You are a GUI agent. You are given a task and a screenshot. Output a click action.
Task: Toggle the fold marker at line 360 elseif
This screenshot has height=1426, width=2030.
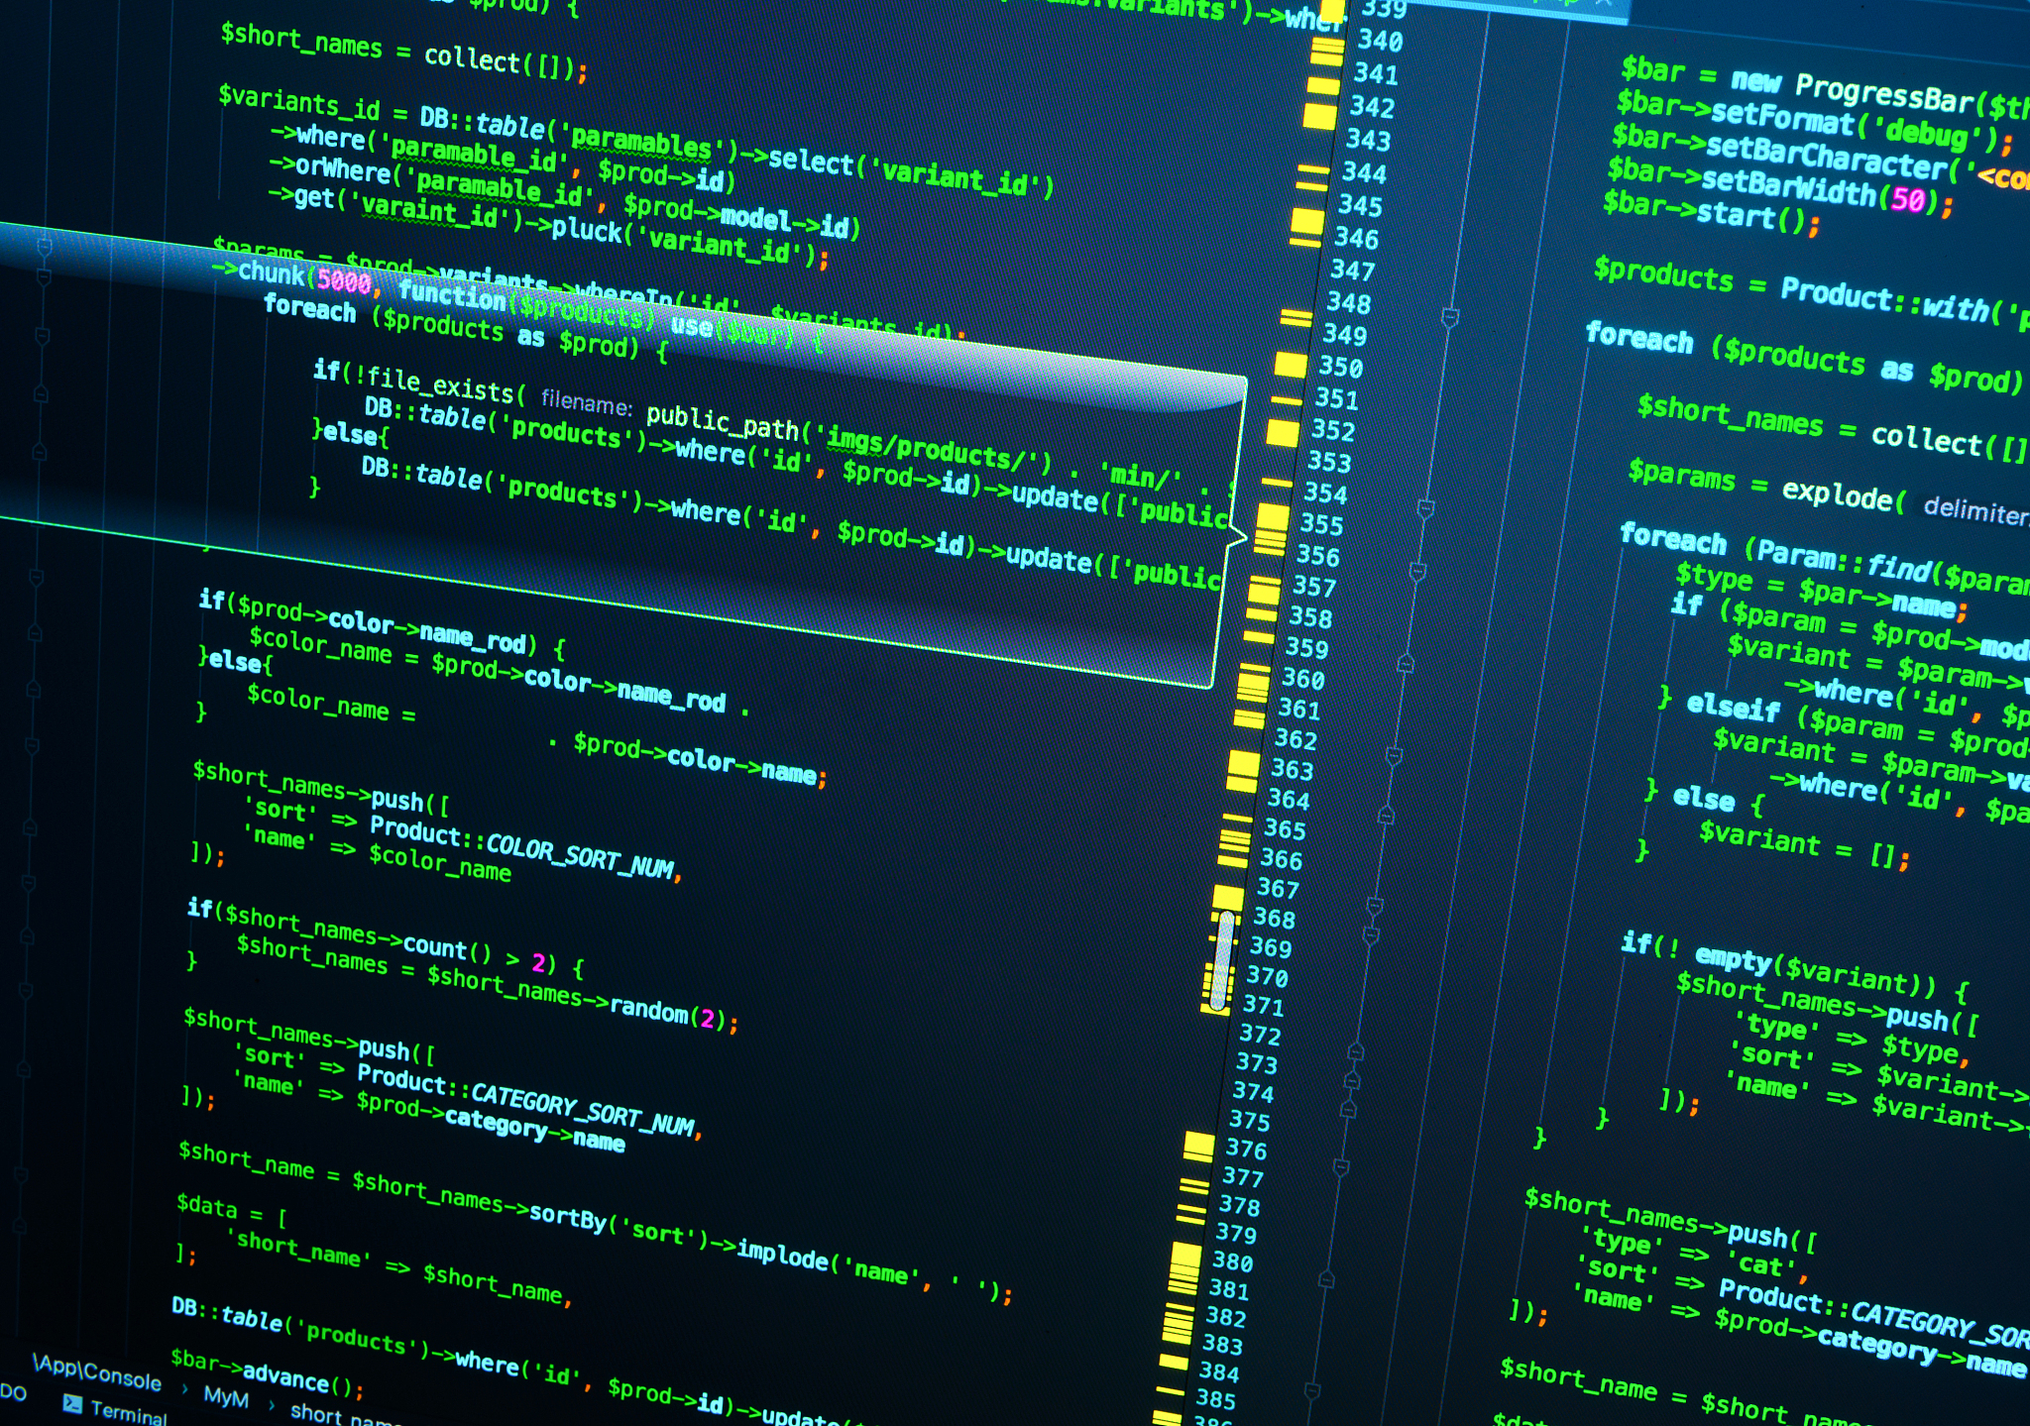1406,663
